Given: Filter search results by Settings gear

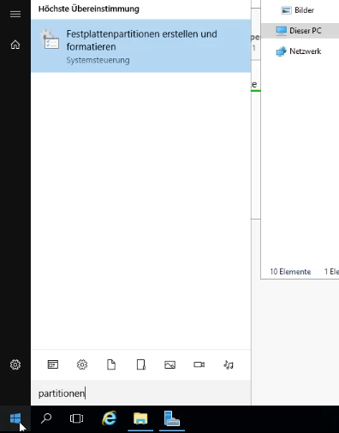Looking at the screenshot, I should click(82, 364).
